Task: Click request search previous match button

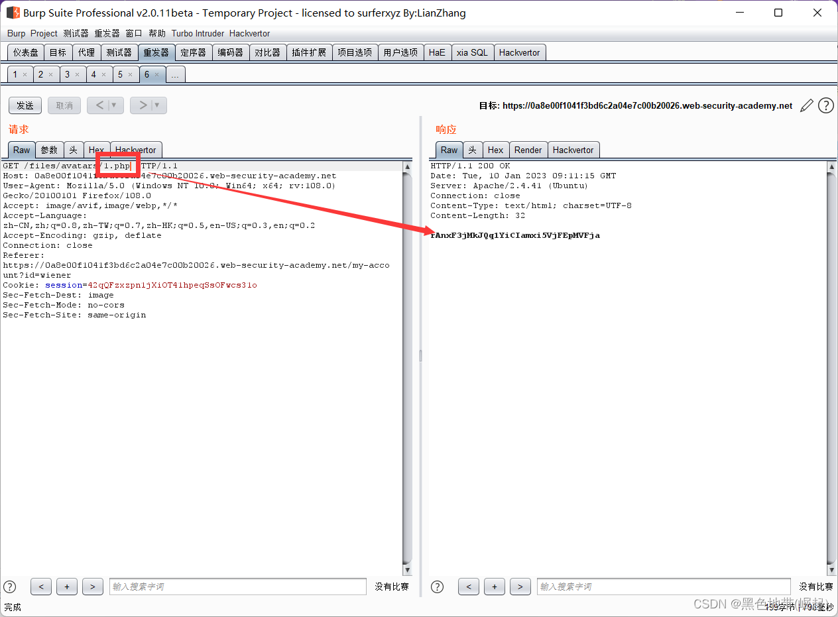Action: pos(41,587)
